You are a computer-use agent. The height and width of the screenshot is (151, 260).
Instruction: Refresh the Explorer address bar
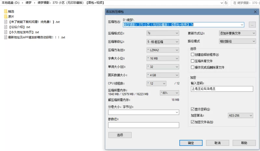tap(226, 3)
